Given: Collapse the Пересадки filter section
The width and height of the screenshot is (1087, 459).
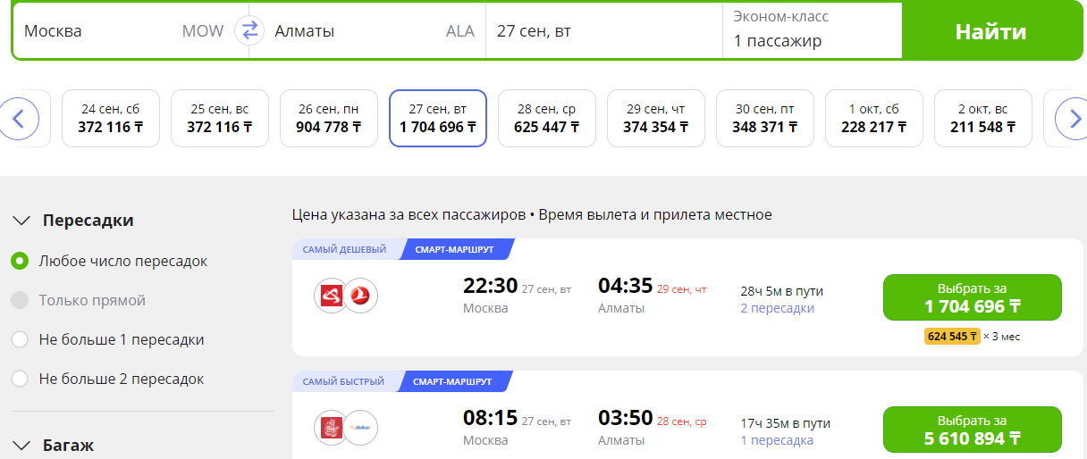Looking at the screenshot, I should click(x=23, y=221).
